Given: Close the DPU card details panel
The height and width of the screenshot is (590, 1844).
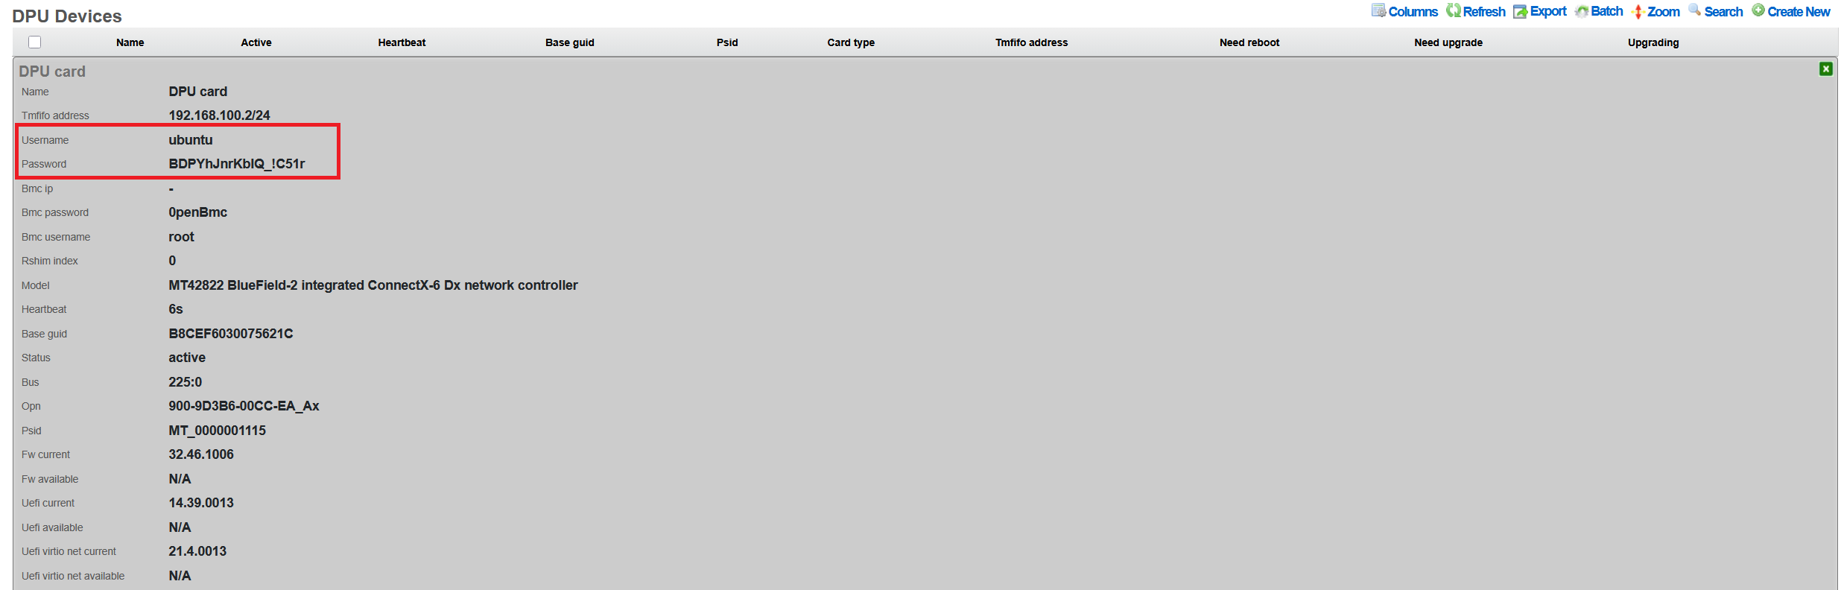Looking at the screenshot, I should (x=1825, y=69).
